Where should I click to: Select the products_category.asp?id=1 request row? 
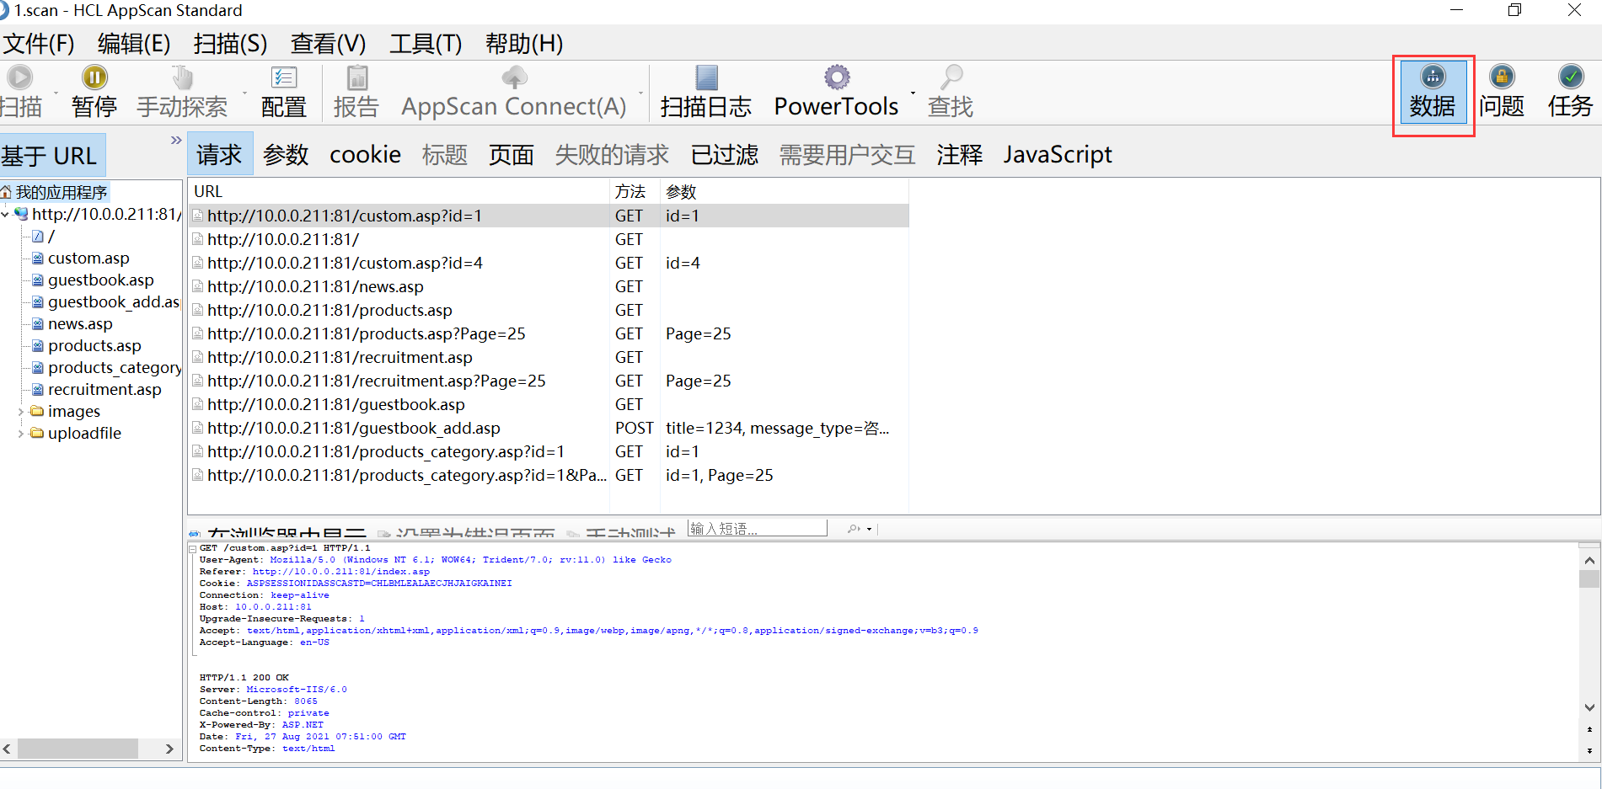(549, 451)
